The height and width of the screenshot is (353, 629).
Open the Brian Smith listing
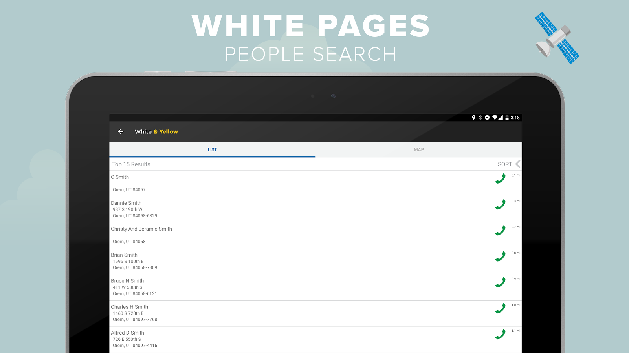[315, 262]
